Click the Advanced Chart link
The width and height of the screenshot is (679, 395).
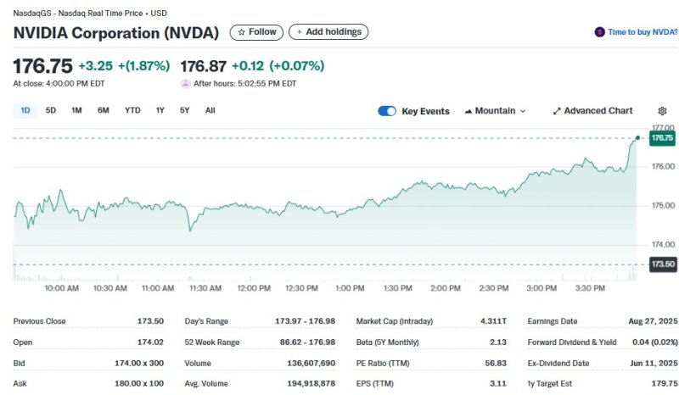tap(598, 111)
